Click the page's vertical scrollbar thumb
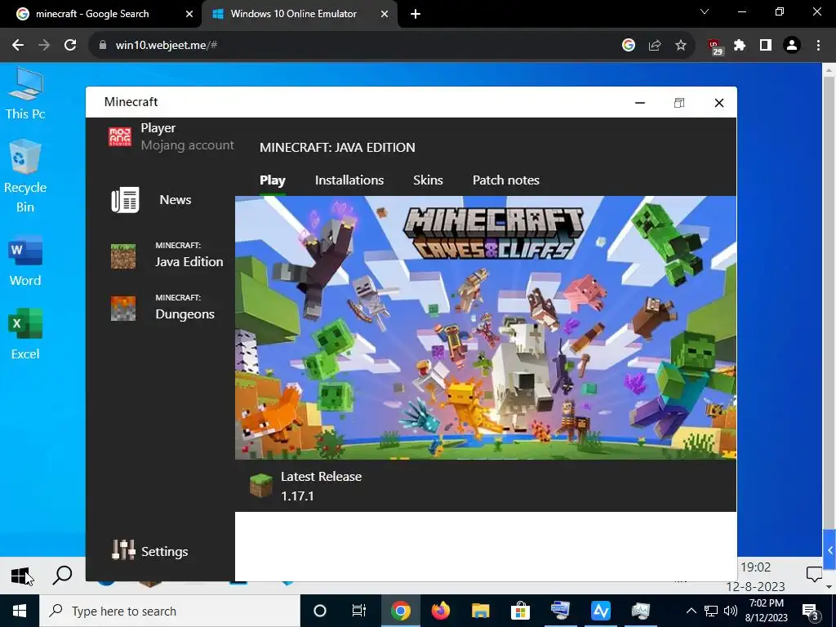836x627 pixels. 829,302
